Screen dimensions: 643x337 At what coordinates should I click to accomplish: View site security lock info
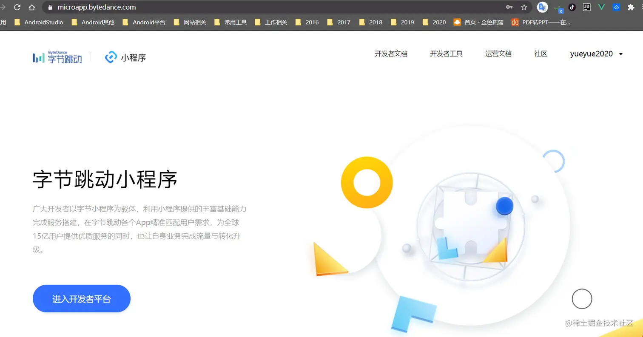point(51,7)
